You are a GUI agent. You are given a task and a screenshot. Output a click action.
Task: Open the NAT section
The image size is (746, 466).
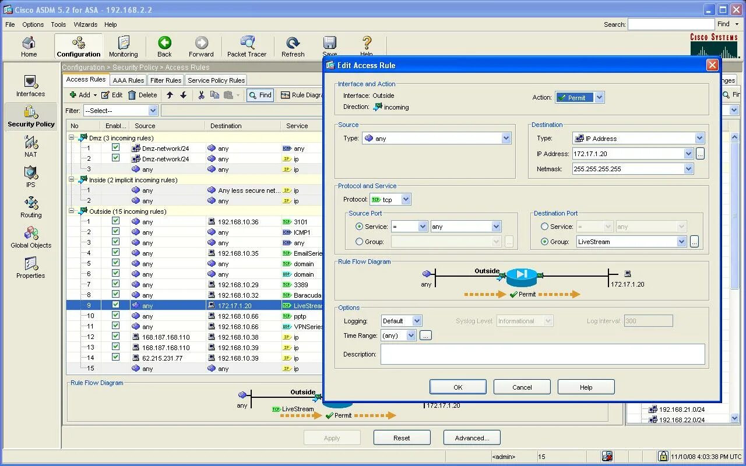click(x=31, y=146)
